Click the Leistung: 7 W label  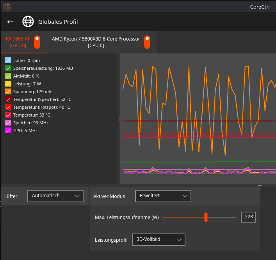pos(27,84)
